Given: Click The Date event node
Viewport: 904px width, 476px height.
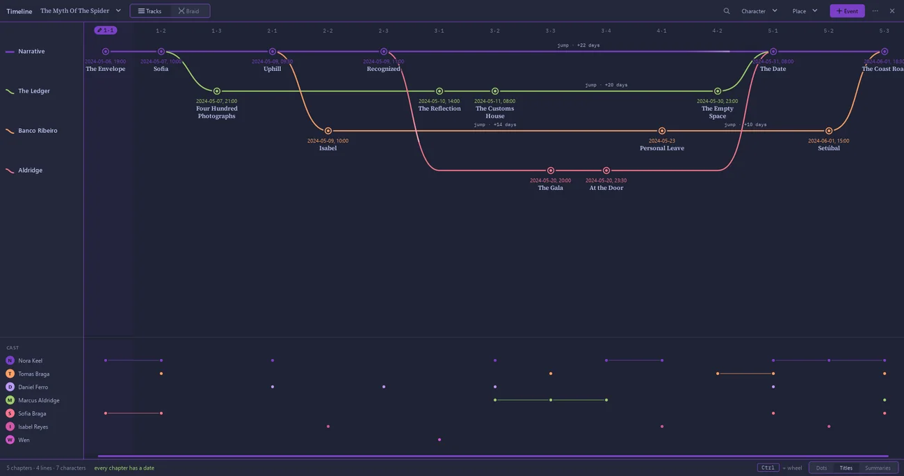Looking at the screenshot, I should pyautogui.click(x=773, y=51).
